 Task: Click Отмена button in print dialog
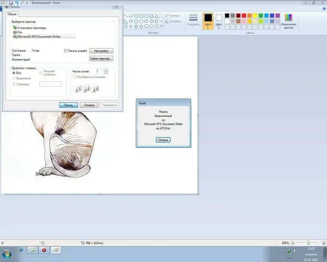(x=89, y=105)
